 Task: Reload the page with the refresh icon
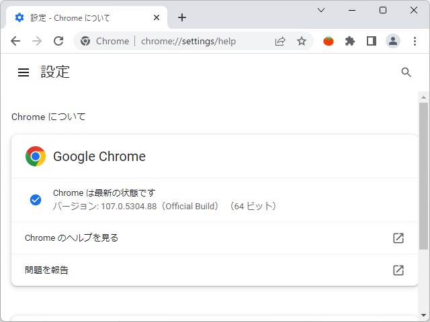pos(58,42)
